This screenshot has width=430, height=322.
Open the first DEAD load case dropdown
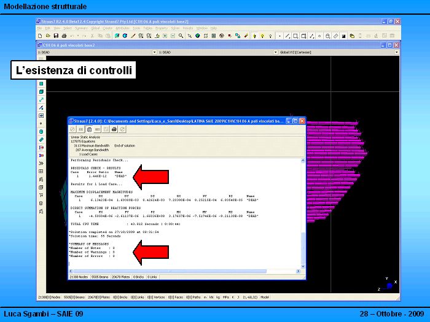(x=155, y=53)
